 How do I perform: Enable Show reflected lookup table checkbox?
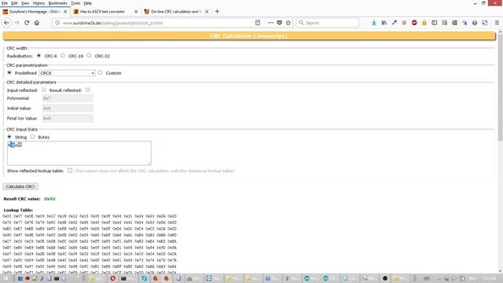click(70, 171)
